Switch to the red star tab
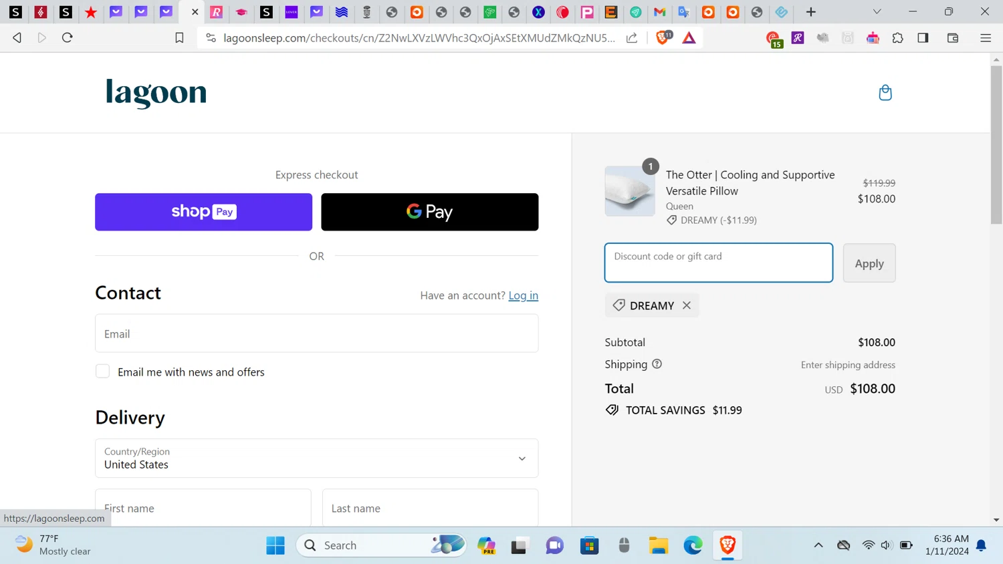1003x564 pixels. tap(91, 12)
